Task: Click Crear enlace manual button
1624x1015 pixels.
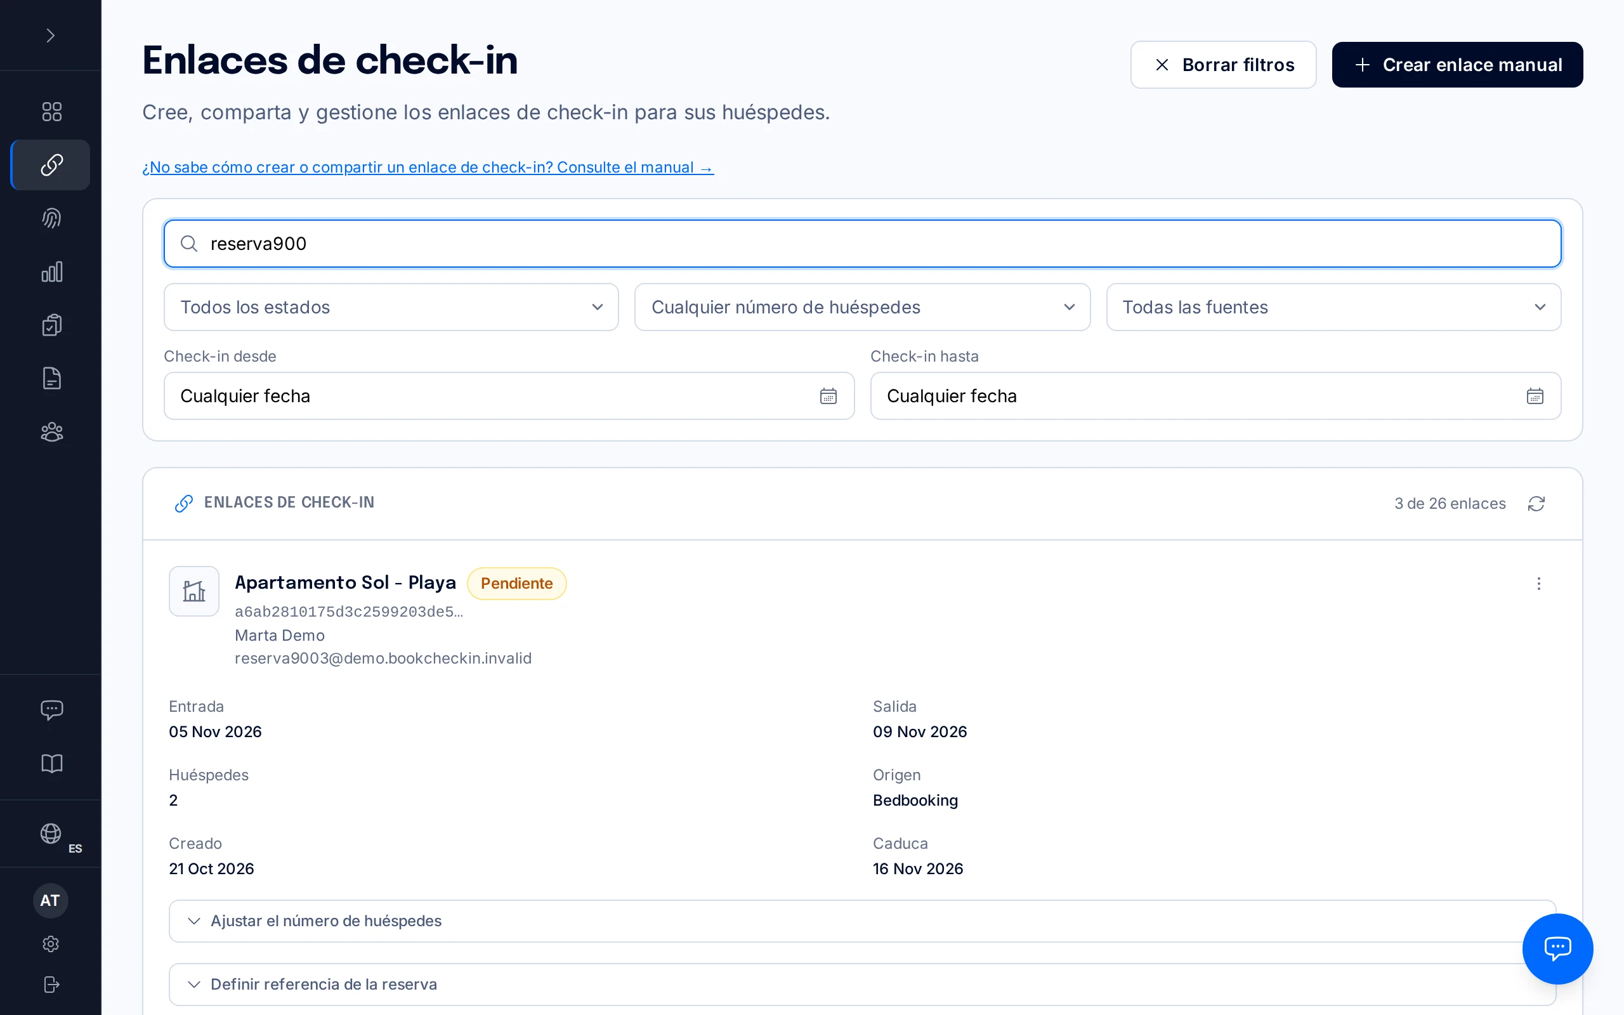Action: (1457, 65)
